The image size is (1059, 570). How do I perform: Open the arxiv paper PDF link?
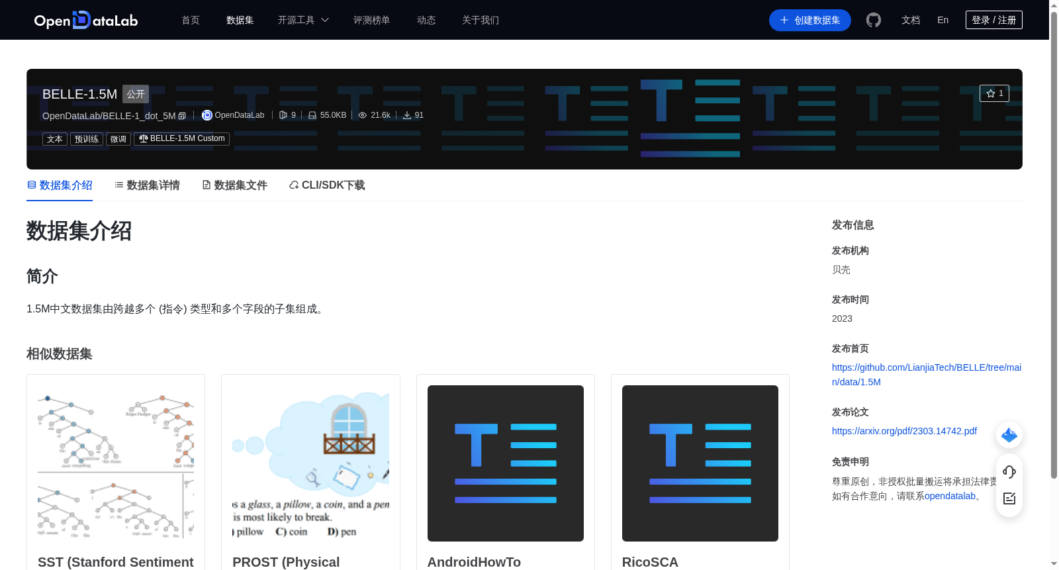[x=904, y=431]
